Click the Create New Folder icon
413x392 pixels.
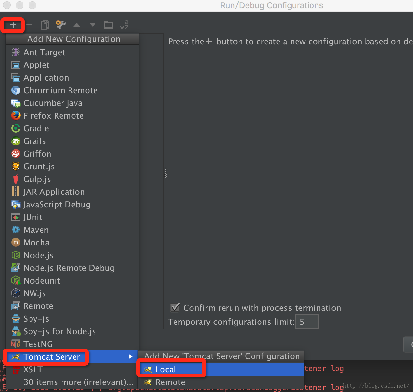pos(108,25)
